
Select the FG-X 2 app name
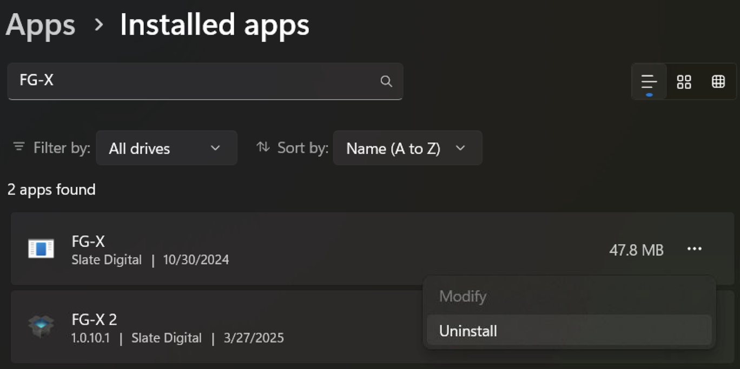94,319
